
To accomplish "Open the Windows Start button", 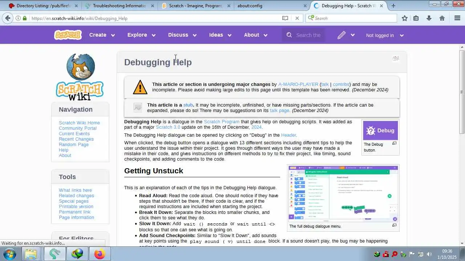I will pyautogui.click(x=10, y=254).
